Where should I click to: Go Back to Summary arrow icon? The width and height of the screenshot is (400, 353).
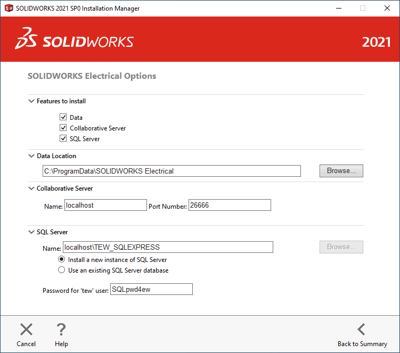point(362,329)
